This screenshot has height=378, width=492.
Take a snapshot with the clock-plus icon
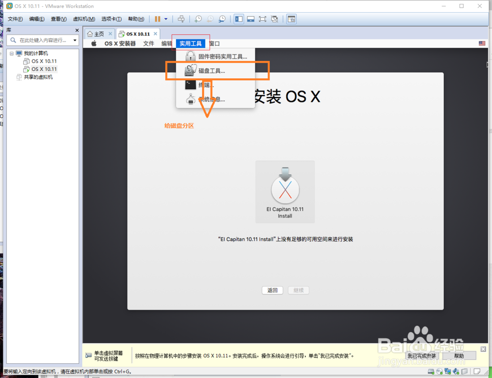click(x=198, y=19)
